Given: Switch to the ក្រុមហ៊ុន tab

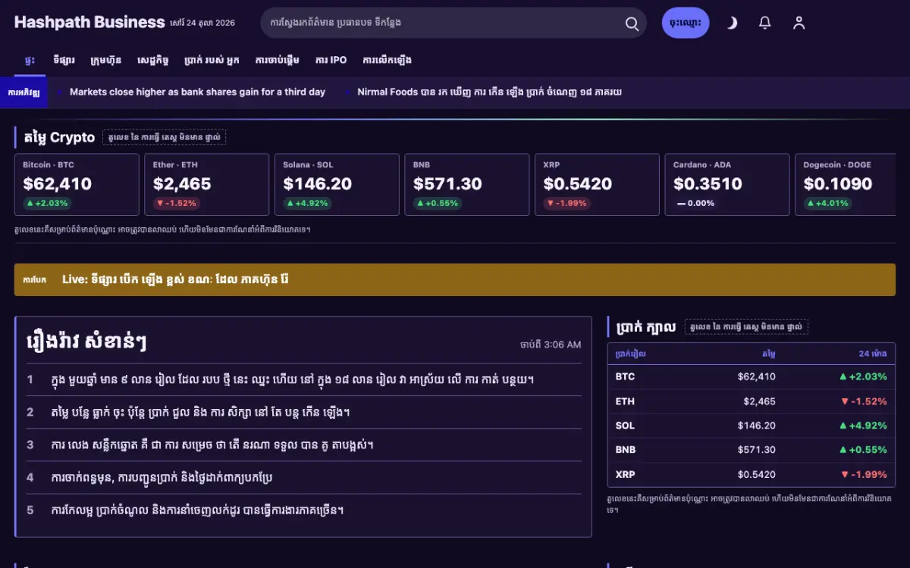Looking at the screenshot, I should pyautogui.click(x=105, y=60).
